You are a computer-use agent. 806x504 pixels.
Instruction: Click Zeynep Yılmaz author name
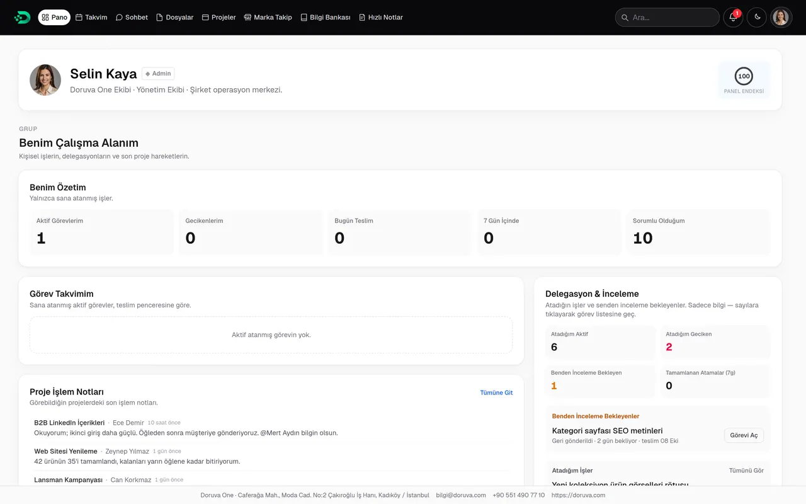coord(127,451)
